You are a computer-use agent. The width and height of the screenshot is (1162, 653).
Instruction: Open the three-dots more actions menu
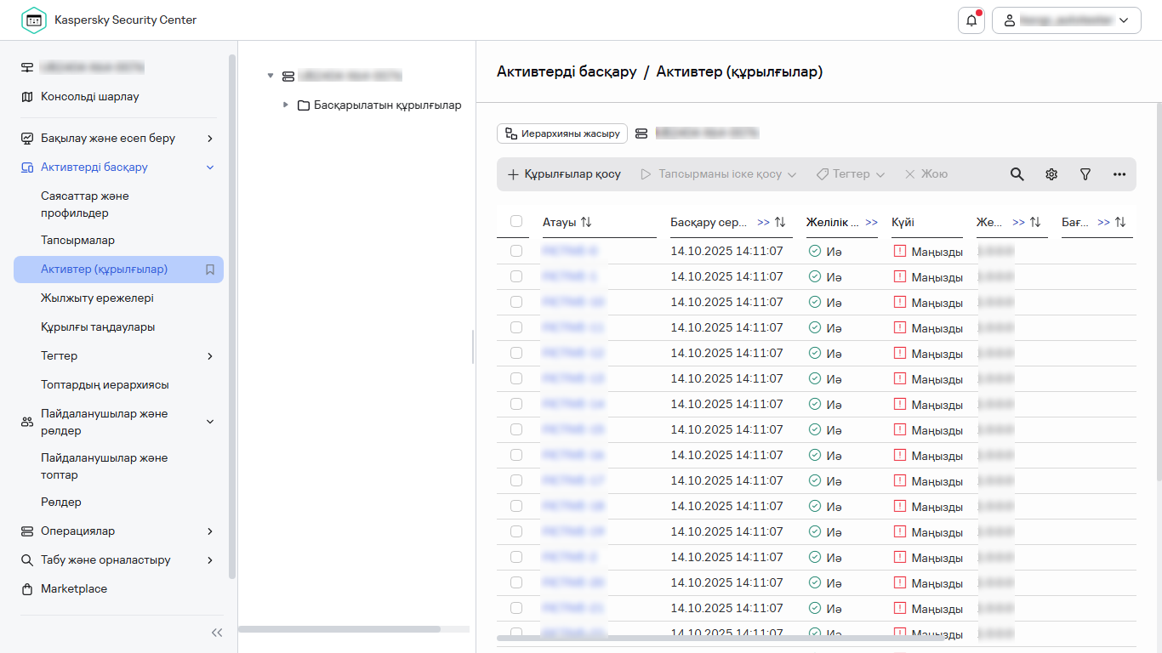(x=1119, y=174)
